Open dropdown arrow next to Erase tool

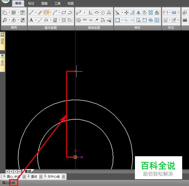pos(122,13)
